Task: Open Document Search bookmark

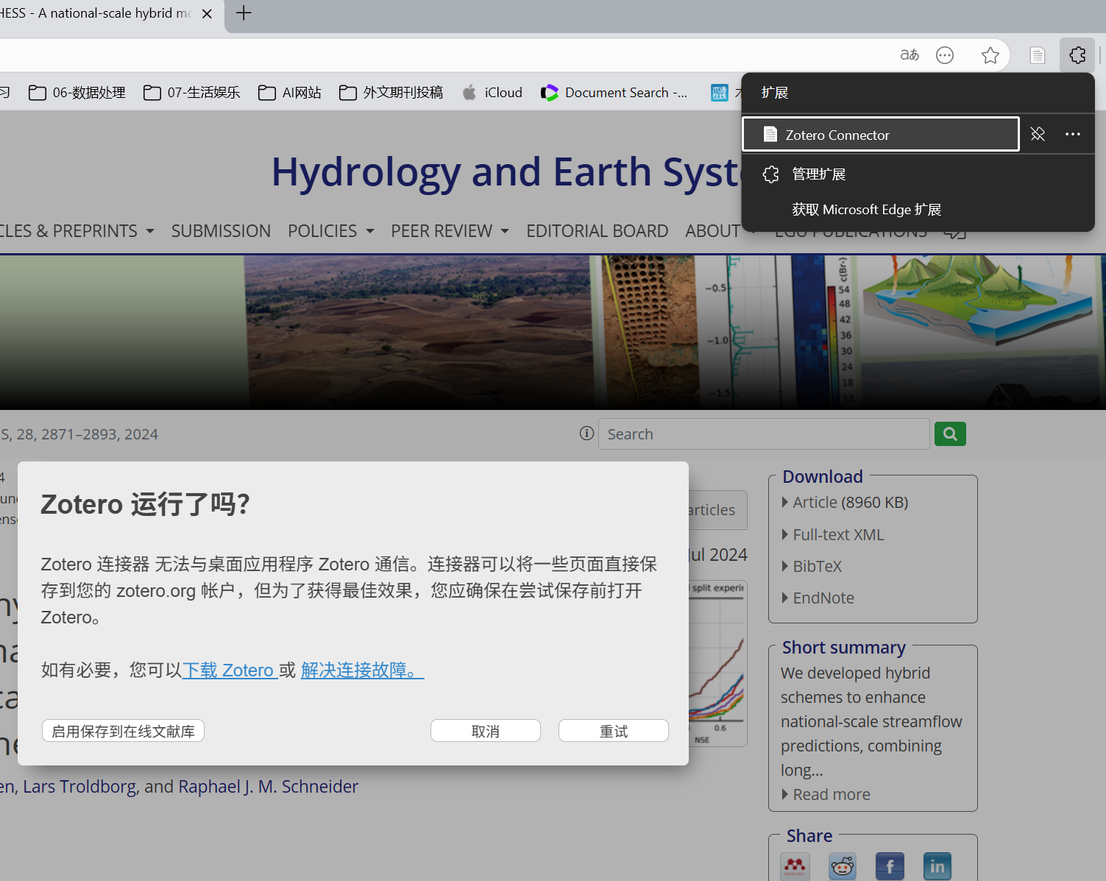Action: [614, 93]
